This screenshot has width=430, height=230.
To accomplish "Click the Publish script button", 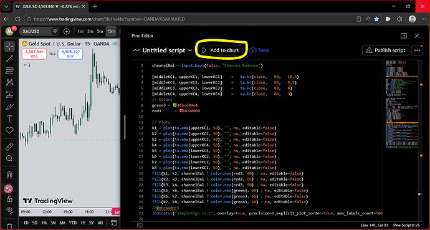I will pos(386,50).
